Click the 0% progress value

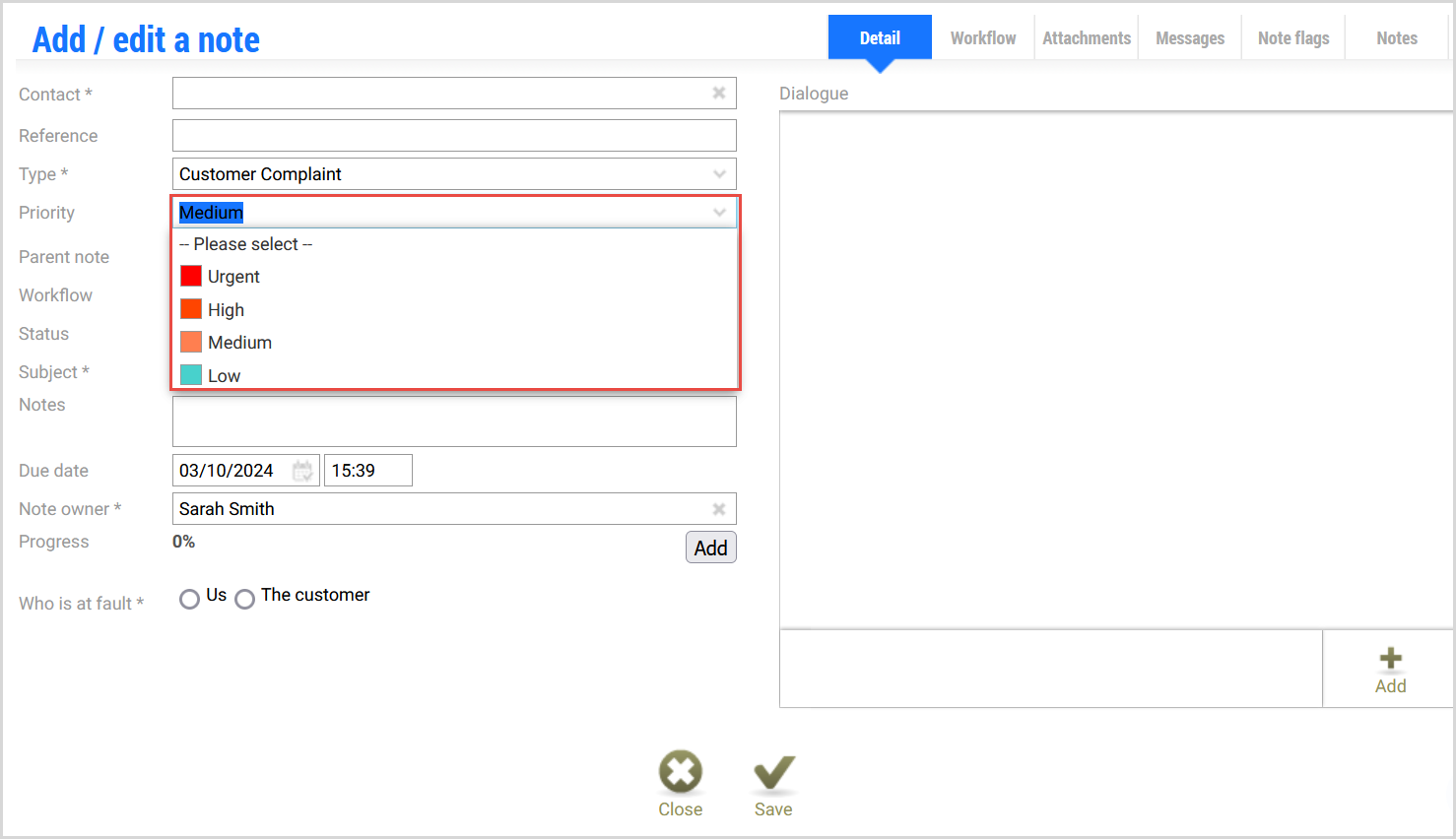tap(184, 542)
